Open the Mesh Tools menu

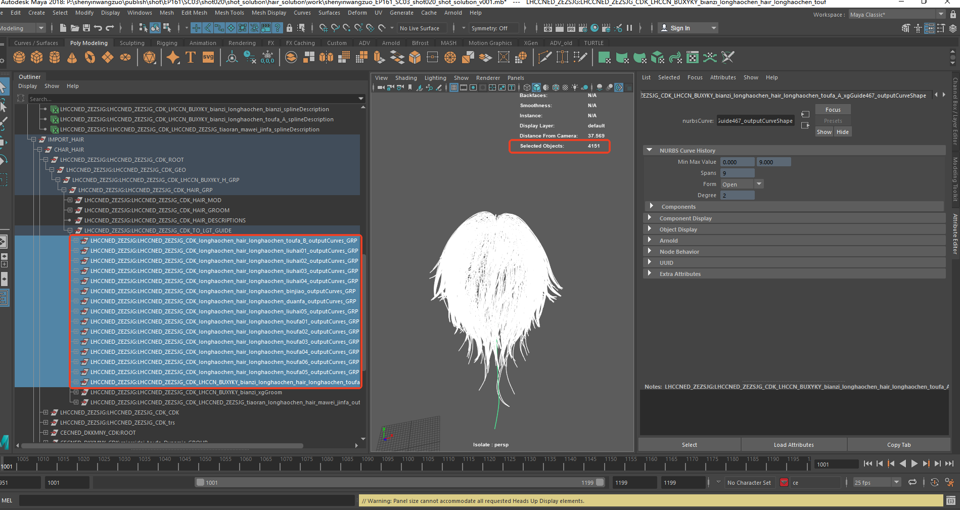pos(229,13)
